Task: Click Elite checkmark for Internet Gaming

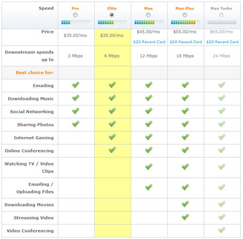Action: click(112, 137)
